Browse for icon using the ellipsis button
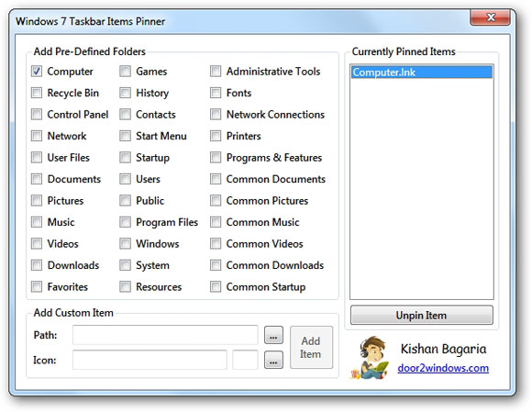532x412 pixels. tap(273, 360)
